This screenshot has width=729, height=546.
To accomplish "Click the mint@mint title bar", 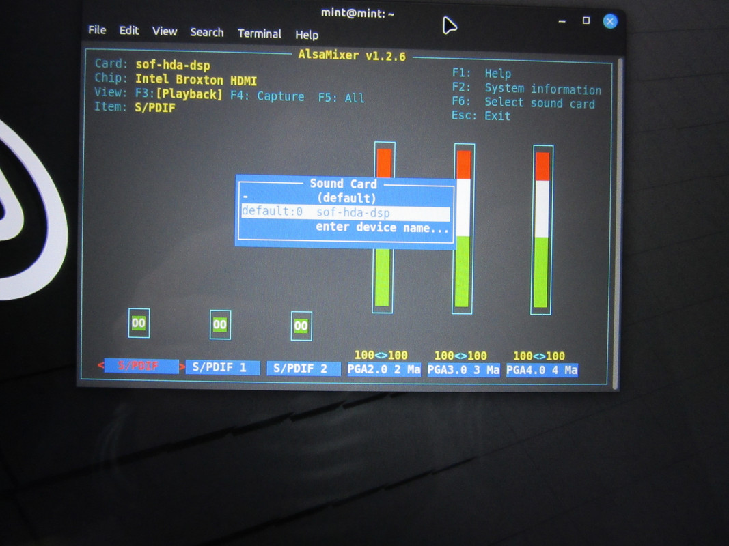I will tap(357, 13).
